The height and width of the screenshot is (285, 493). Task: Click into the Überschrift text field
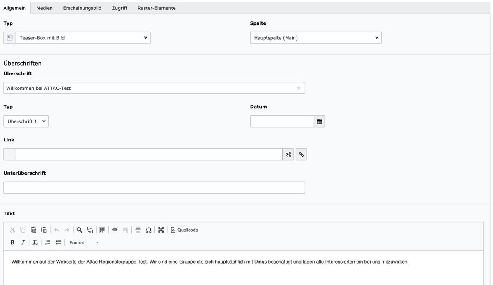pyautogui.click(x=154, y=88)
